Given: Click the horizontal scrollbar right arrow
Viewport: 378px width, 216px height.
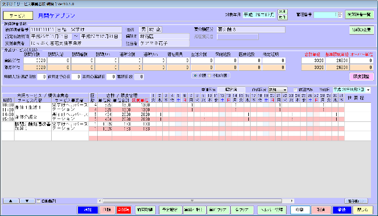Looking at the screenshot, I should (x=292, y=201).
